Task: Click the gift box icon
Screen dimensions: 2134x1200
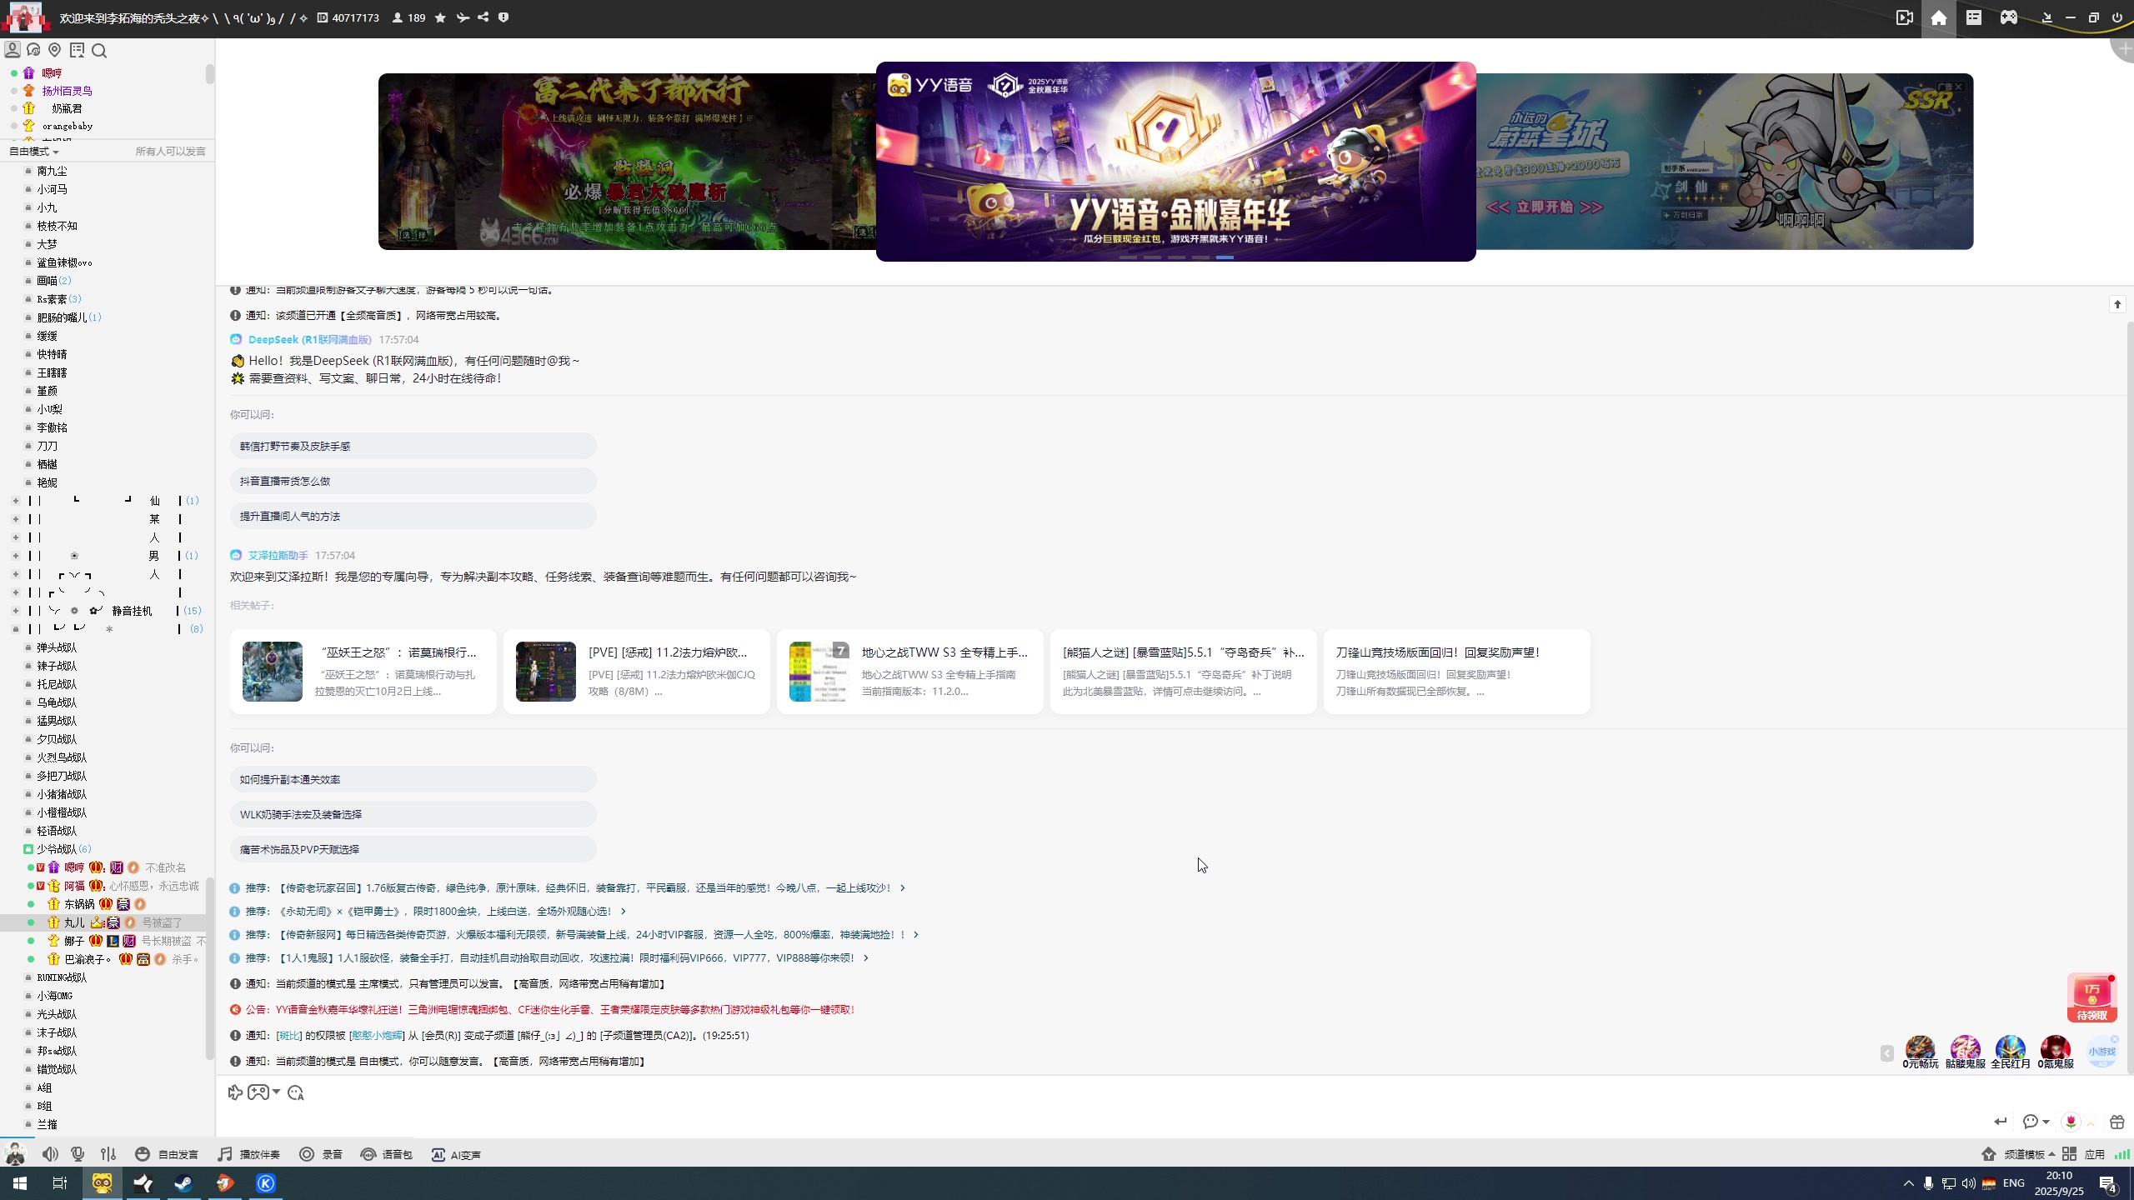Action: click(2116, 1122)
